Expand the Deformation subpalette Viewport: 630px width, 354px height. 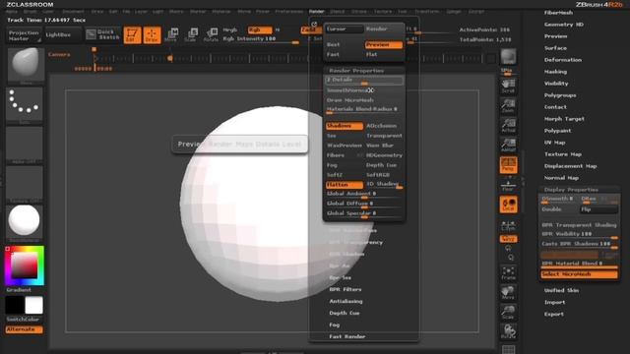563,60
